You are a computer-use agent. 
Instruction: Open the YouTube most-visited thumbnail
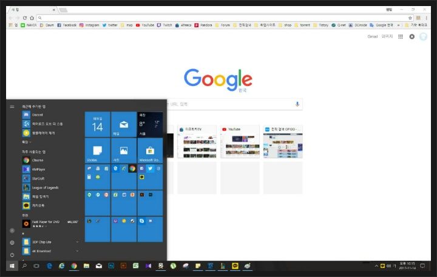pyautogui.click(x=240, y=142)
